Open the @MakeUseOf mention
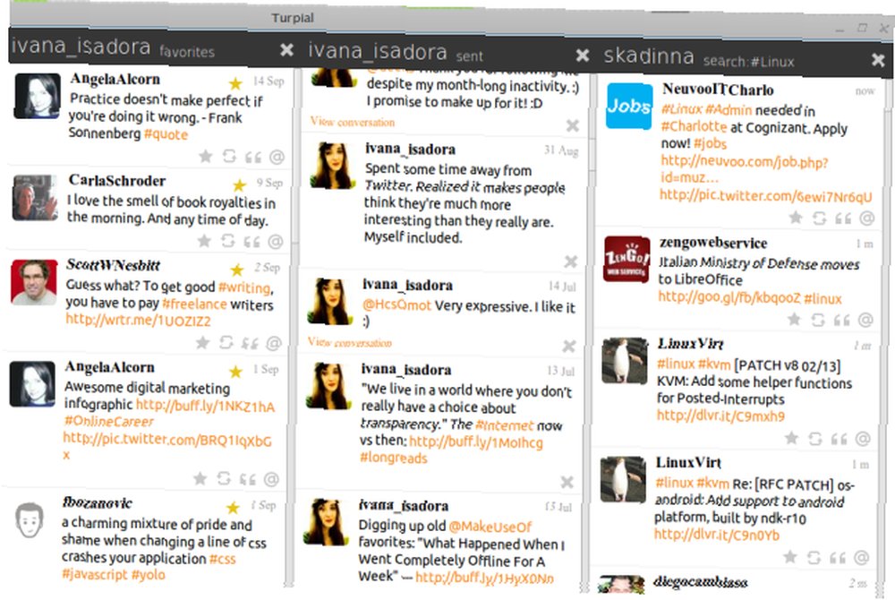 click(490, 527)
